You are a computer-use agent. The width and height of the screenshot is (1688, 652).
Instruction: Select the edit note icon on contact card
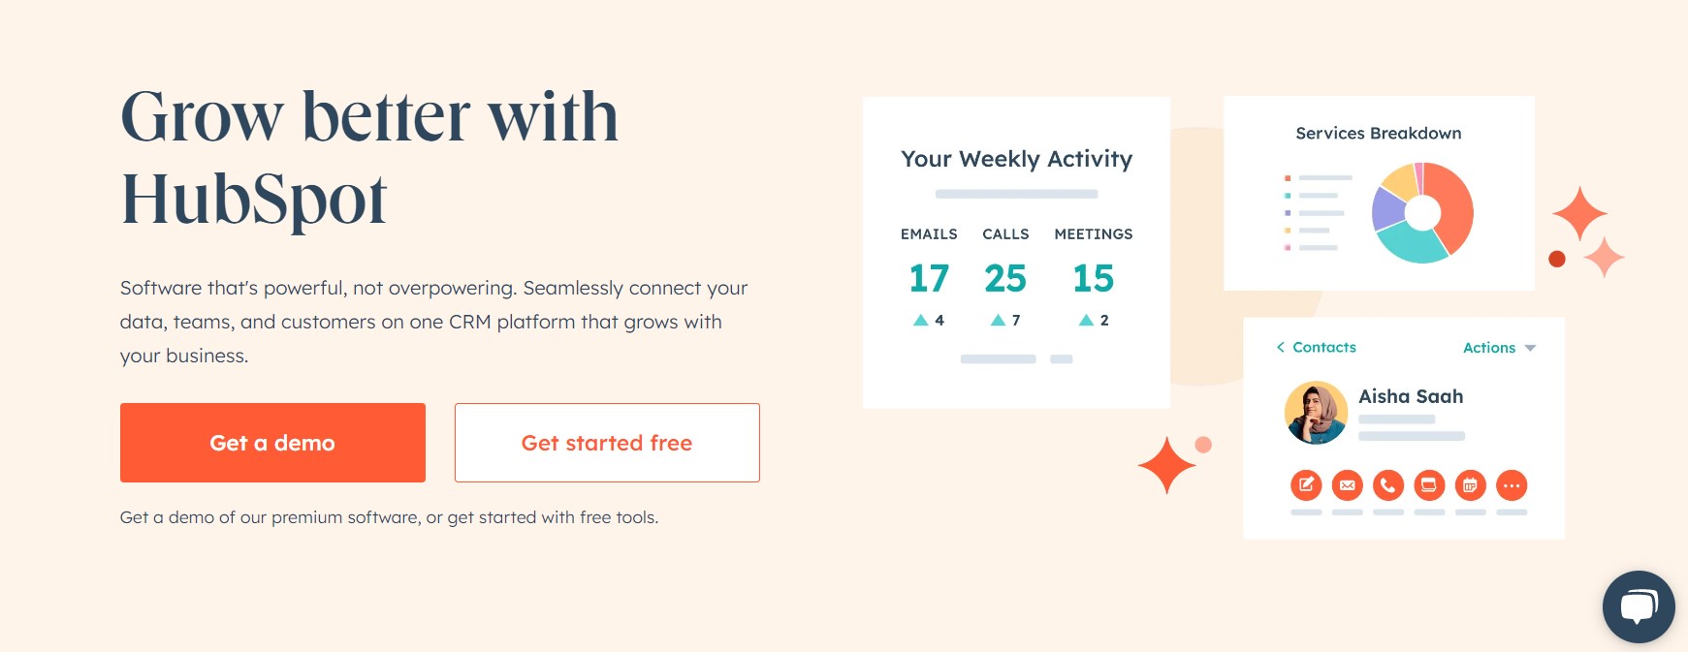point(1305,485)
